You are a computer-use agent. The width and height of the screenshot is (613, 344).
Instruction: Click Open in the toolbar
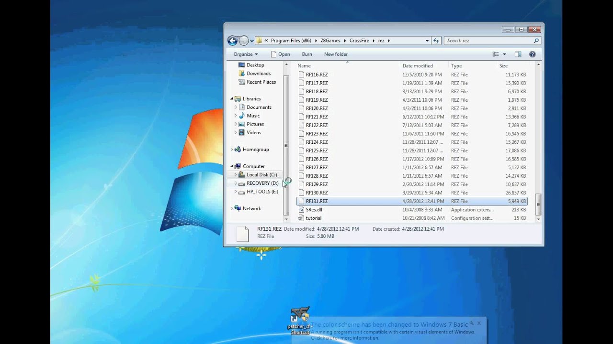coord(280,54)
